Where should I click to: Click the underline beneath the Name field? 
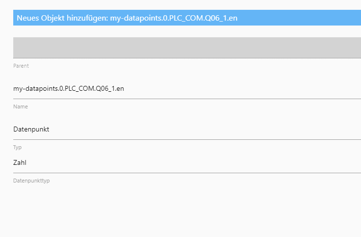187,139
